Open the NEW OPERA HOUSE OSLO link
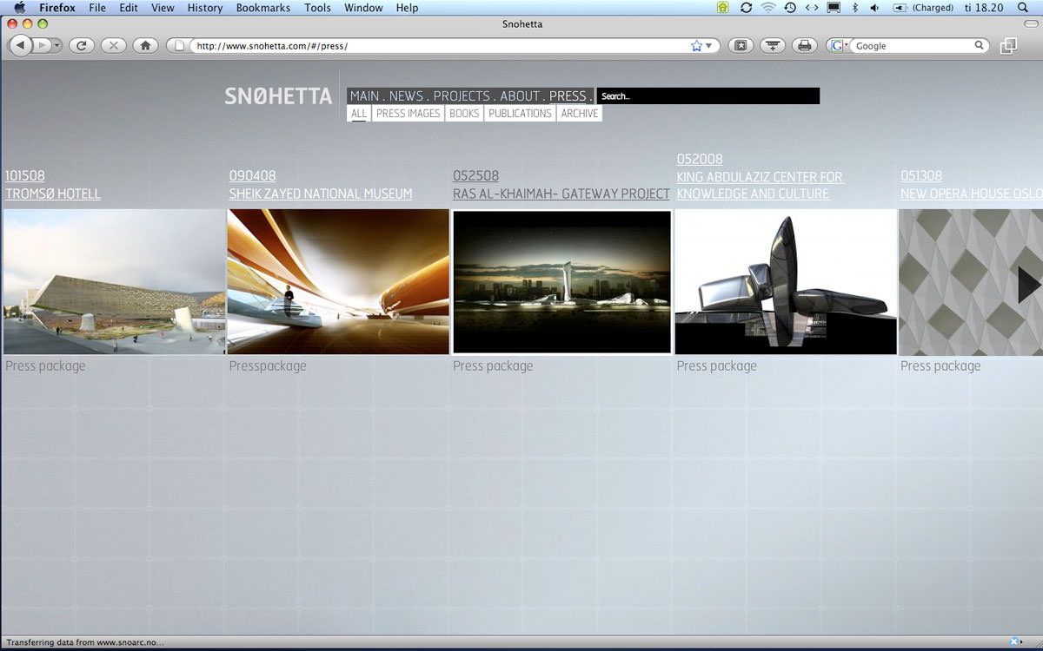 tap(972, 194)
